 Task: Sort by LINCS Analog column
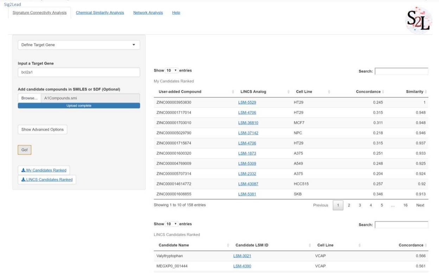(253, 91)
